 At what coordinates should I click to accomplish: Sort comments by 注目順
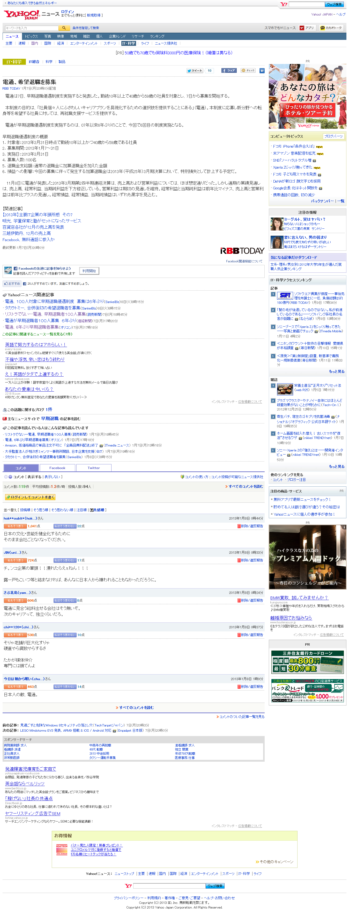click(x=81, y=510)
